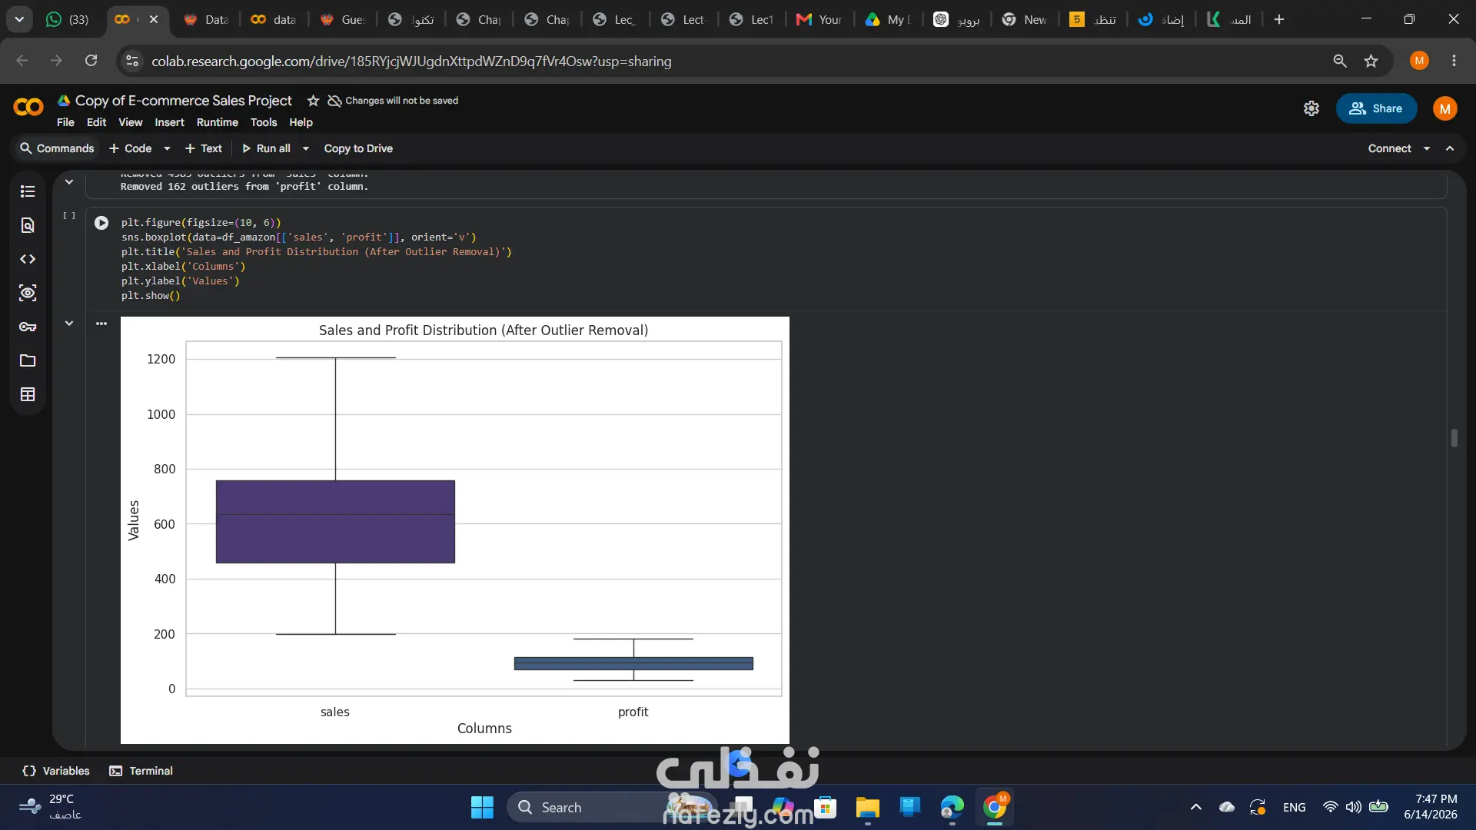This screenshot has height=830, width=1476.
Task: Run all notebook cells
Action: (266, 148)
